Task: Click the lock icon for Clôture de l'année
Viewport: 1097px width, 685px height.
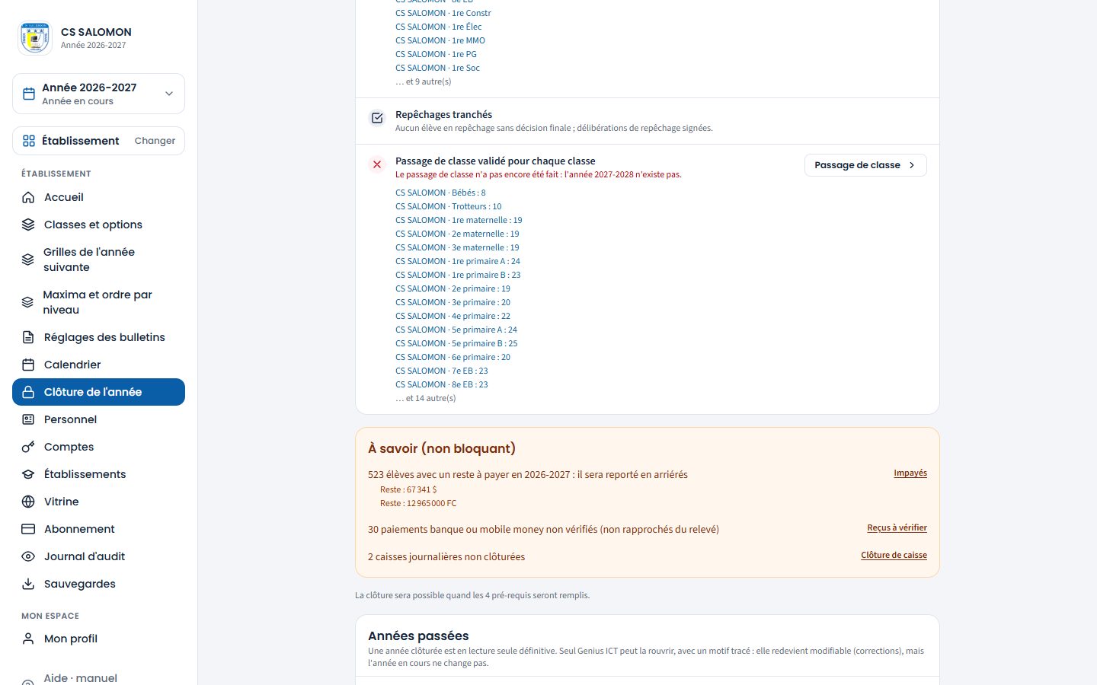Action: click(x=28, y=392)
